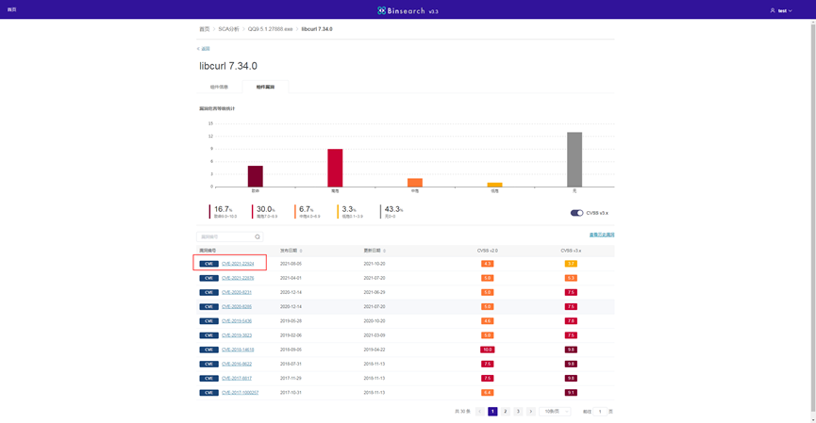The image size is (816, 423).
Task: Click the user avatar icon in top right
Action: 773,11
